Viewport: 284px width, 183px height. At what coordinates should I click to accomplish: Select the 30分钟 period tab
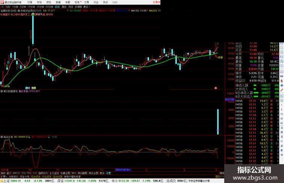[x=40, y=7]
